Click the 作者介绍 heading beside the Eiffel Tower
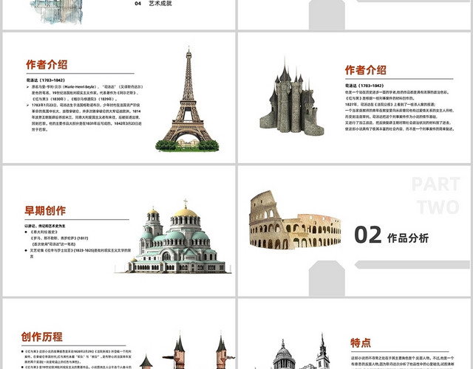This screenshot has width=473, height=369. coord(47,64)
